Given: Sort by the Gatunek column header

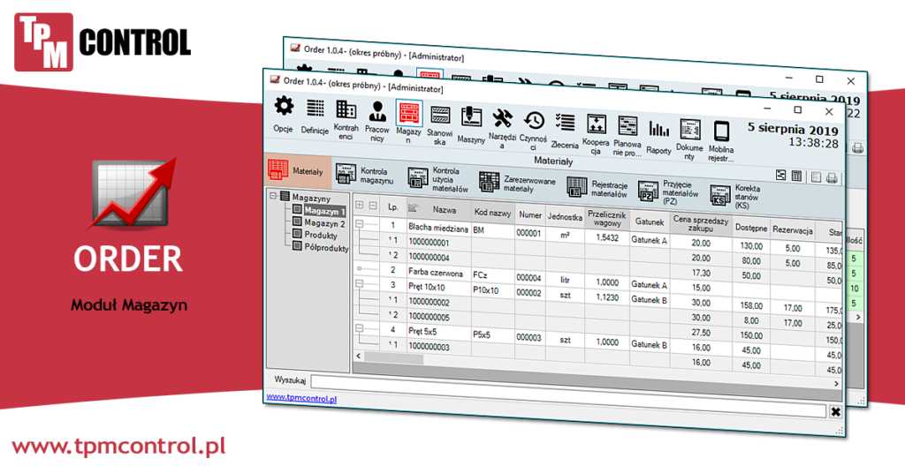Looking at the screenshot, I should point(650,221).
